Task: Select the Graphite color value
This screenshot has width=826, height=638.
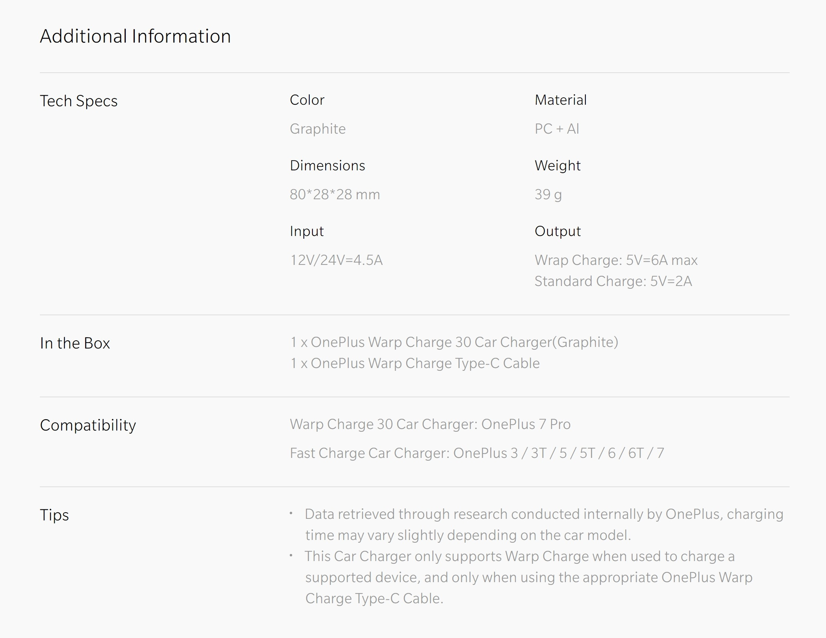Action: pyautogui.click(x=318, y=129)
